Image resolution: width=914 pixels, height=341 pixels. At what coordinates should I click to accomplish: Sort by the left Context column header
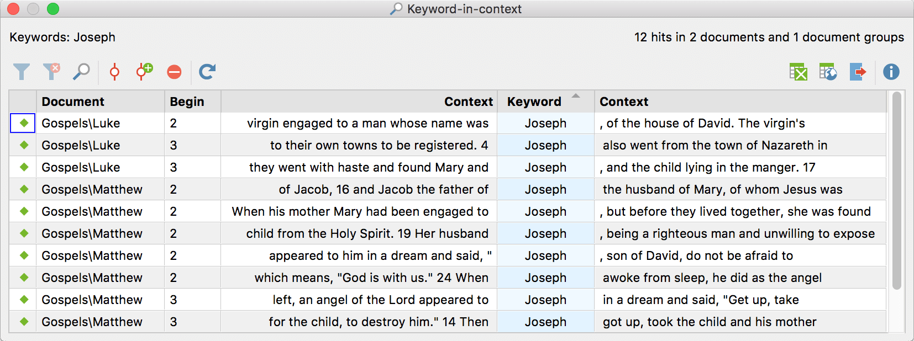(359, 102)
